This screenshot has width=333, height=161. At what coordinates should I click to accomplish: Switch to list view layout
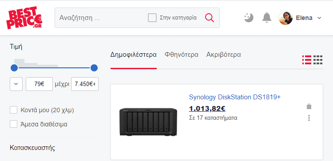pos(307,60)
